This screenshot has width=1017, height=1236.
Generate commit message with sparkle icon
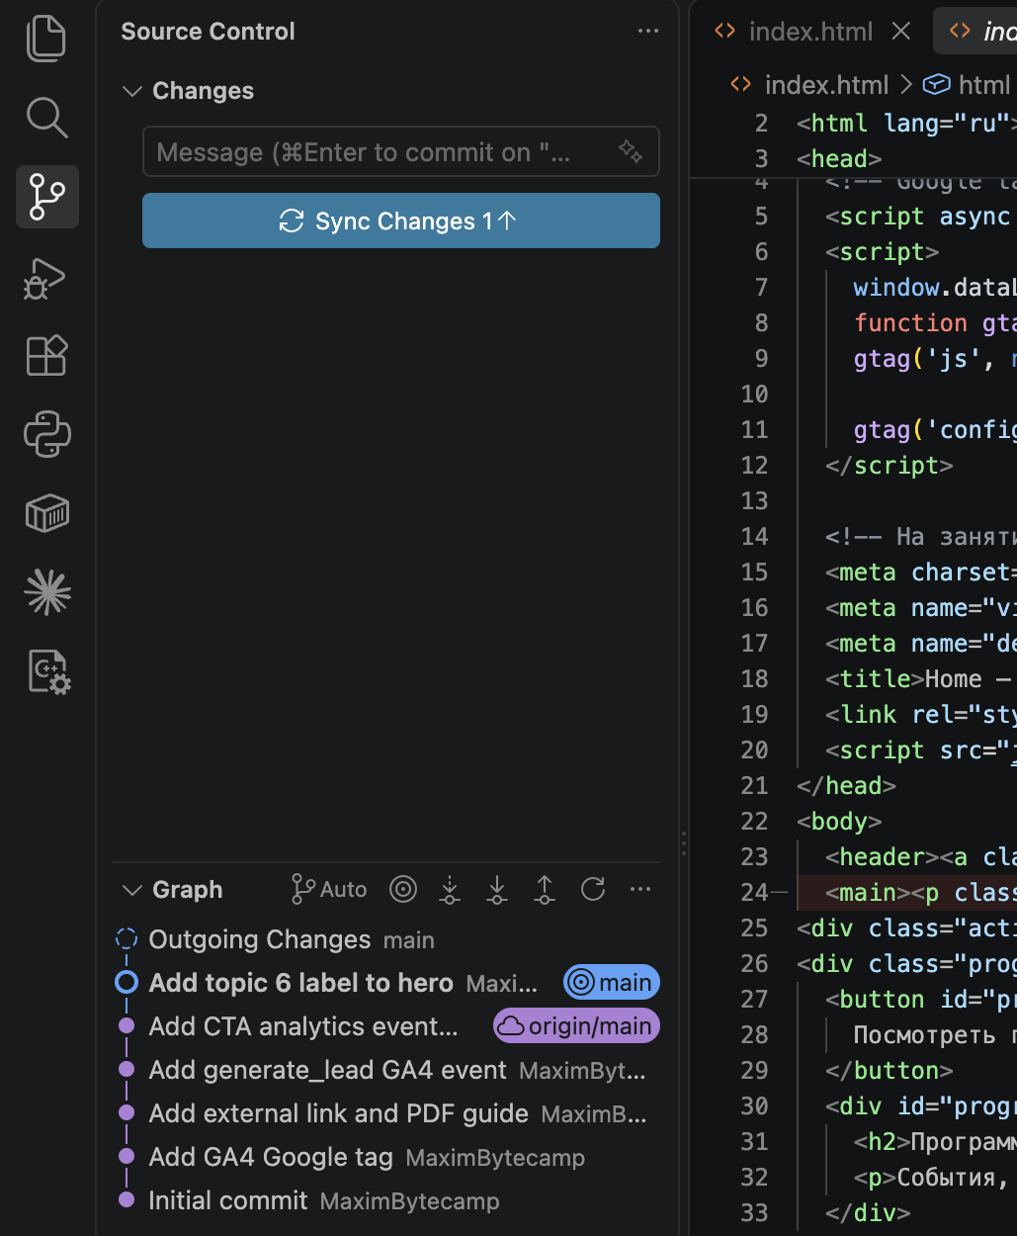coord(631,151)
